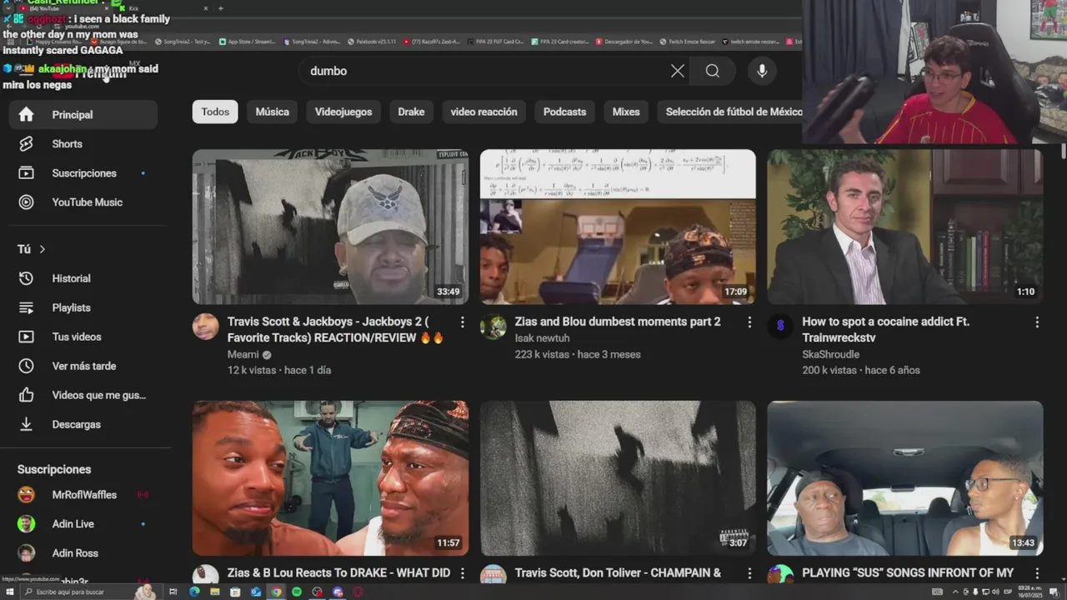Image resolution: width=1067 pixels, height=600 pixels.
Task: Open PLAYING "SUS" SONGS video title
Action: click(908, 573)
